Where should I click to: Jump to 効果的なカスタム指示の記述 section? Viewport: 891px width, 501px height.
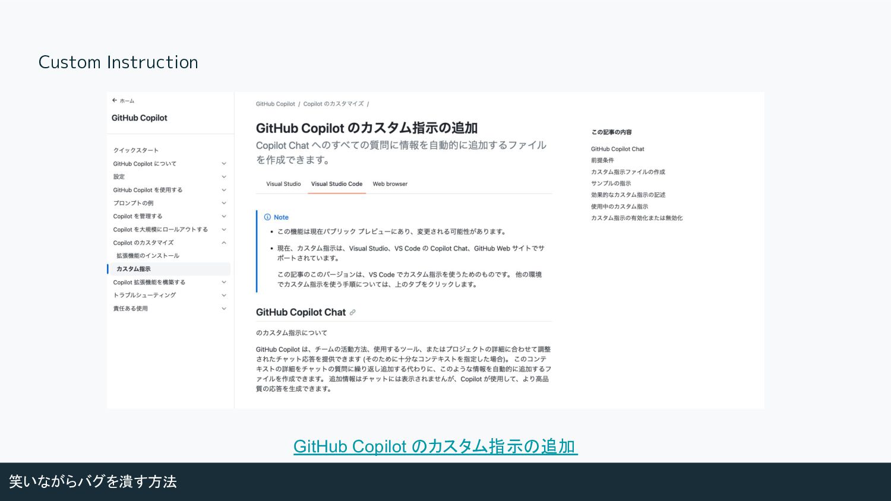(x=628, y=195)
